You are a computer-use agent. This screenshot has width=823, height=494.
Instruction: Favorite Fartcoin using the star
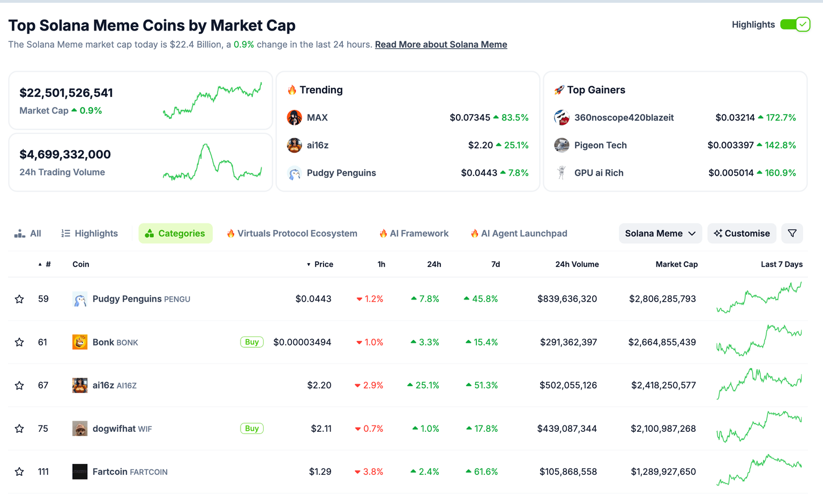19,471
